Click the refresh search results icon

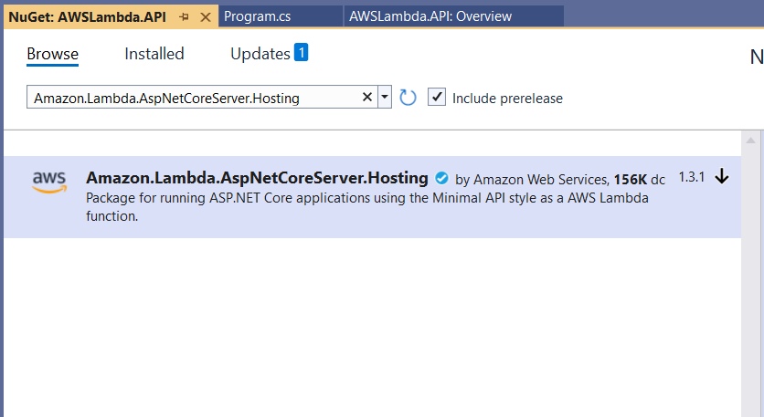(x=408, y=98)
